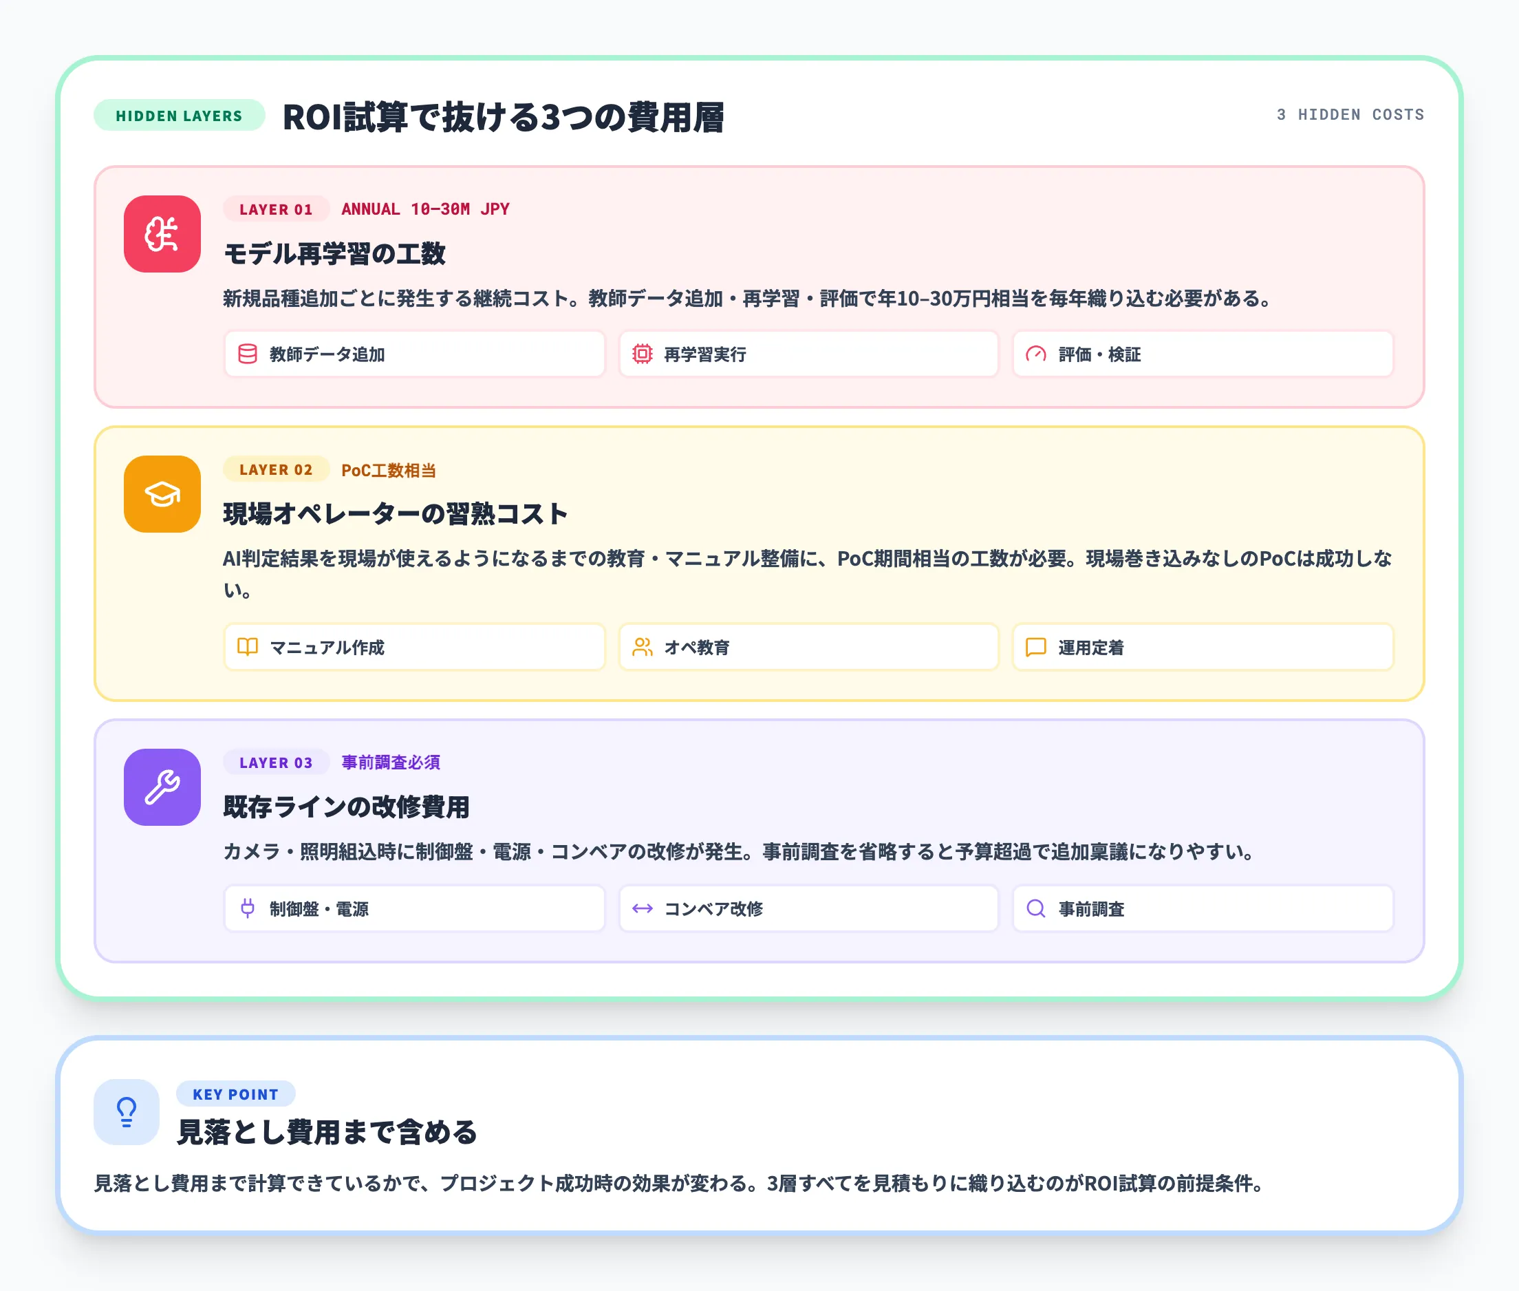Click the double arrow icon in コンベア改修
The image size is (1519, 1291).
(642, 908)
